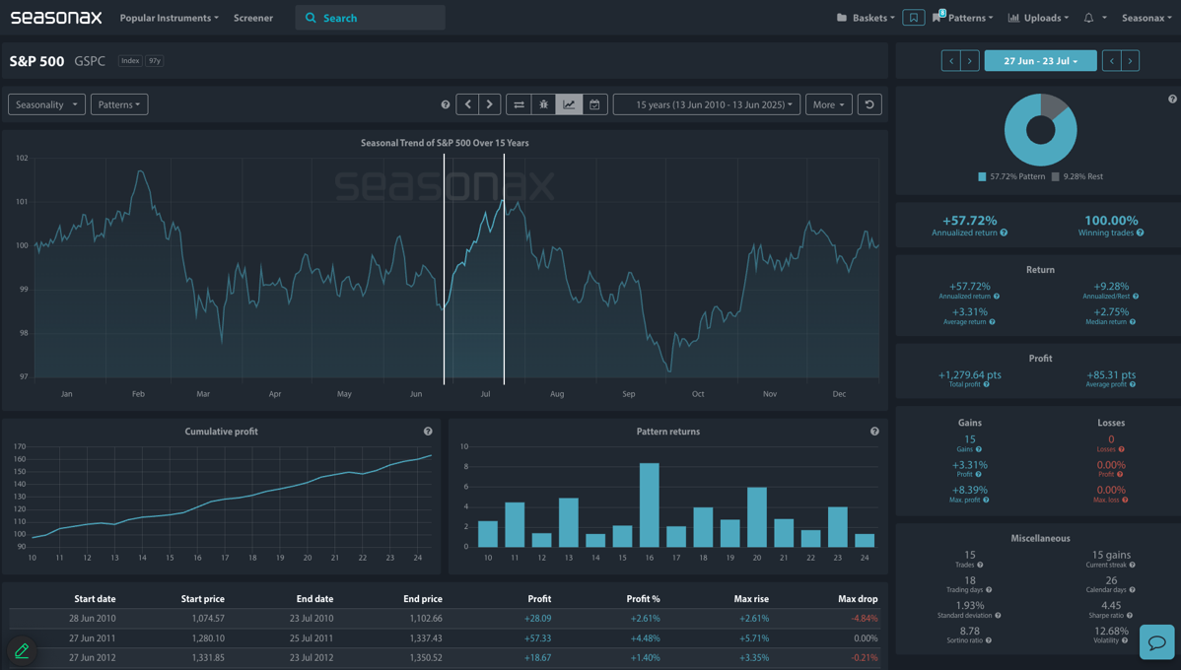Click the Max drop column header
The height and width of the screenshot is (670, 1181).
(858, 598)
